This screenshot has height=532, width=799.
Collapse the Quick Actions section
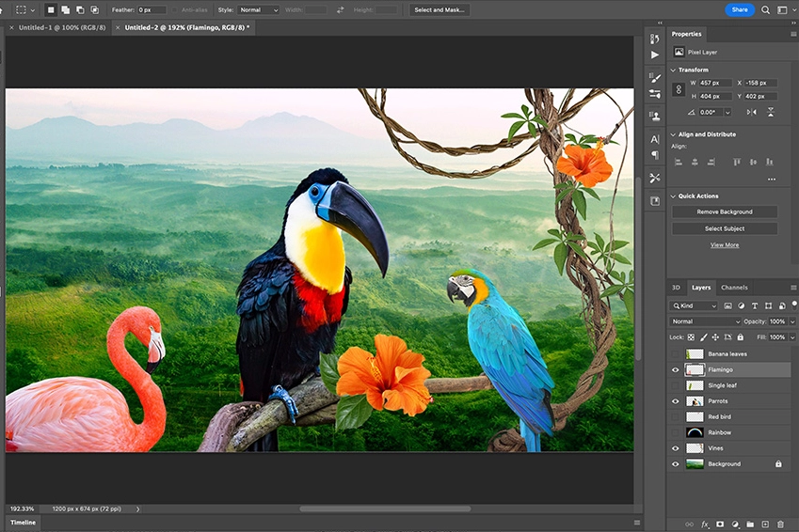coord(673,196)
